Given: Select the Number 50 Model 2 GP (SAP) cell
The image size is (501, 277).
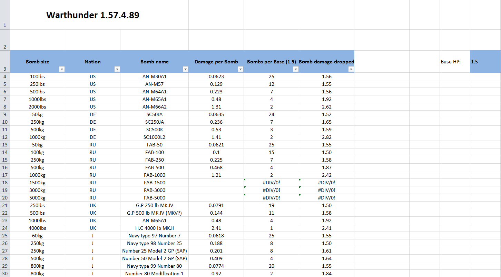Looking at the screenshot, I should pyautogui.click(x=154, y=258).
